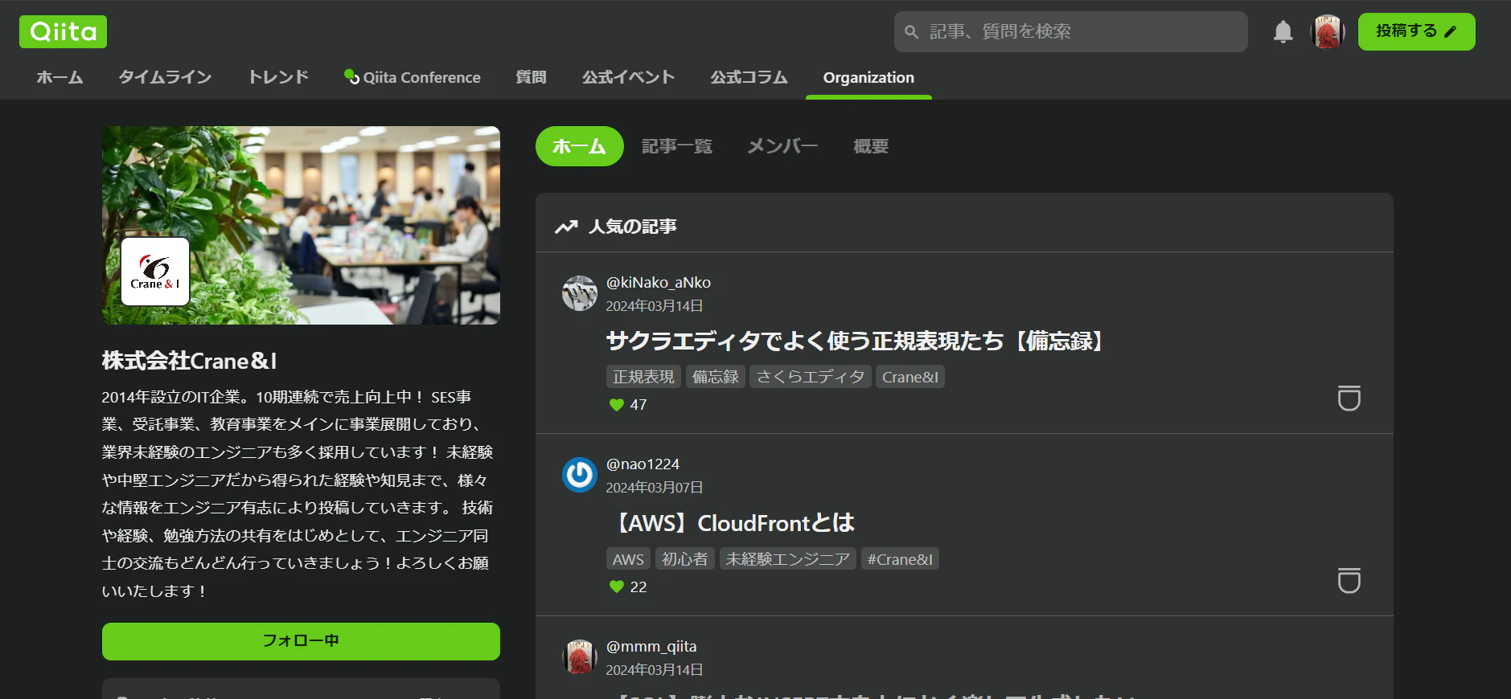Open @mmm_qiita's avatar
Image resolution: width=1511 pixels, height=699 pixels.
point(579,657)
